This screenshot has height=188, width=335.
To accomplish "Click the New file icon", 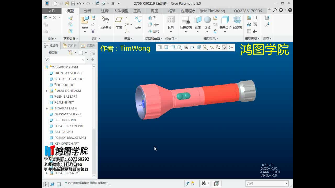I will click(55, 3).
